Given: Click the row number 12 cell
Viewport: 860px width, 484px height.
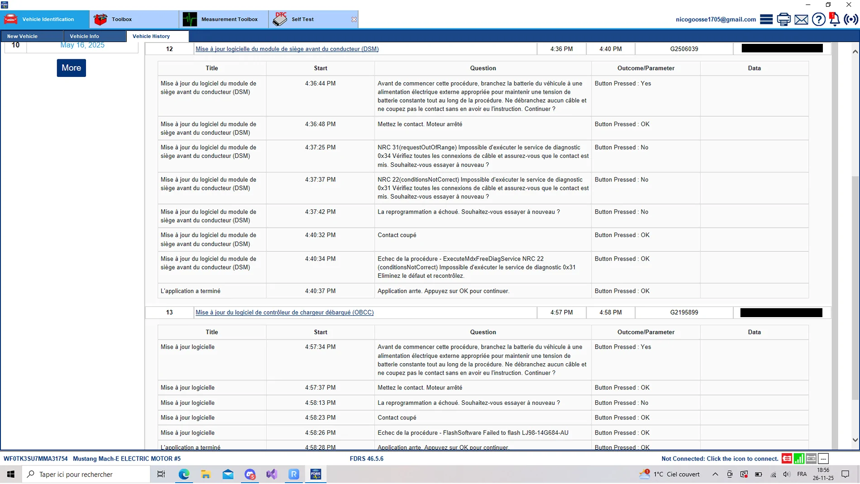Looking at the screenshot, I should [169, 49].
